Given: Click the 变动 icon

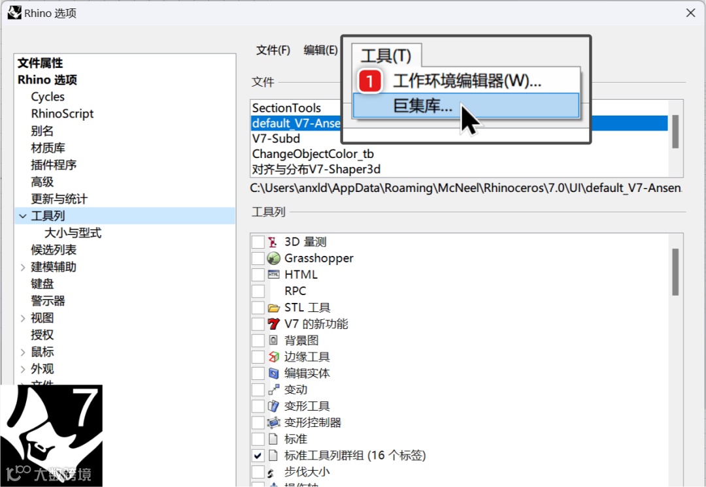Looking at the screenshot, I should coord(273,390).
